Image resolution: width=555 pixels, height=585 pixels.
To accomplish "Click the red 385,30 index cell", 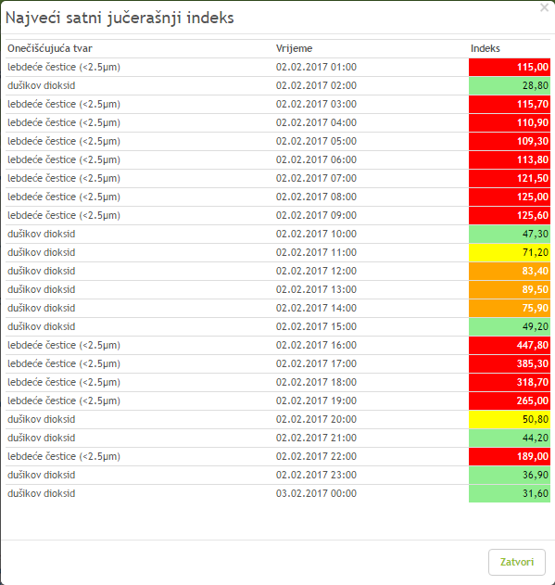I will coord(510,363).
